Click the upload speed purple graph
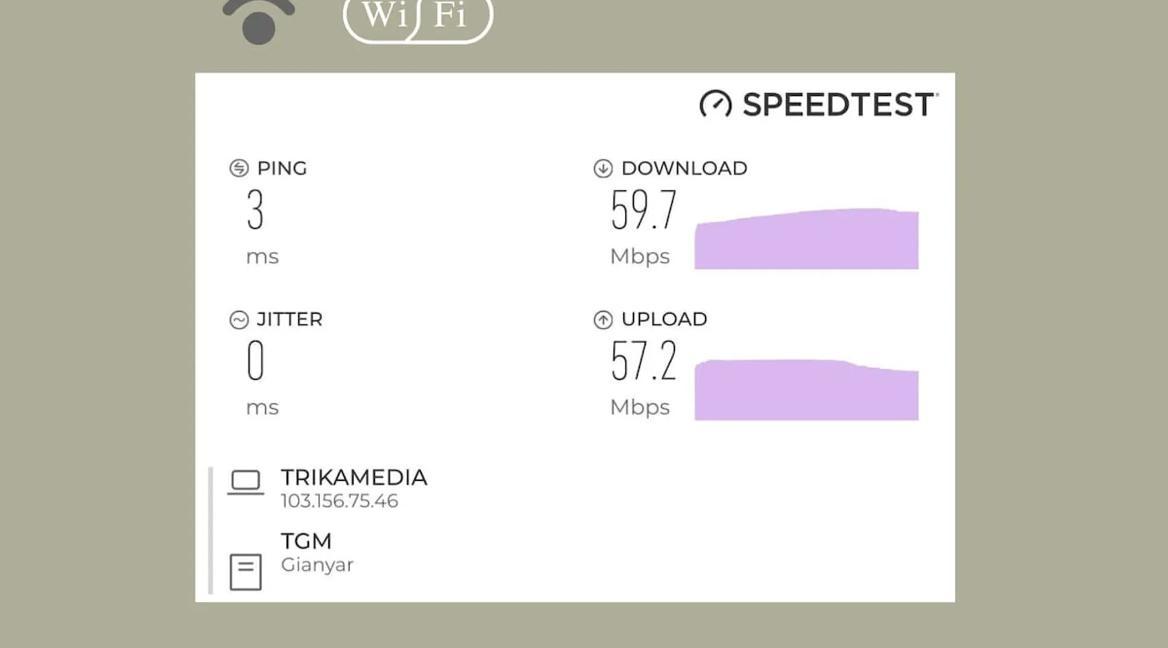This screenshot has width=1168, height=648. click(807, 389)
